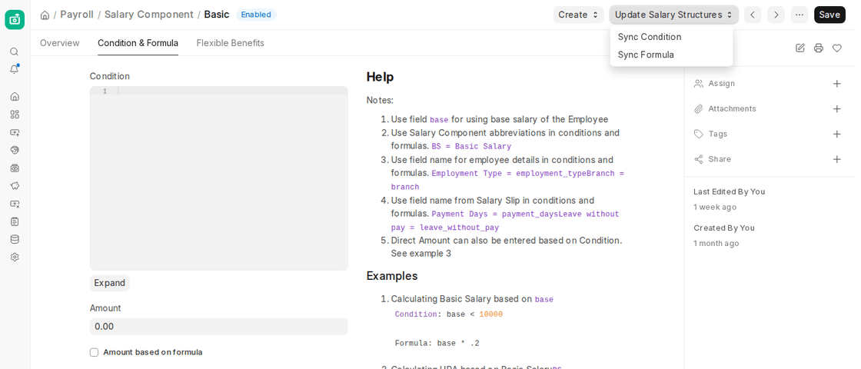
Task: Open notifications bell icon
Action: tap(15, 69)
